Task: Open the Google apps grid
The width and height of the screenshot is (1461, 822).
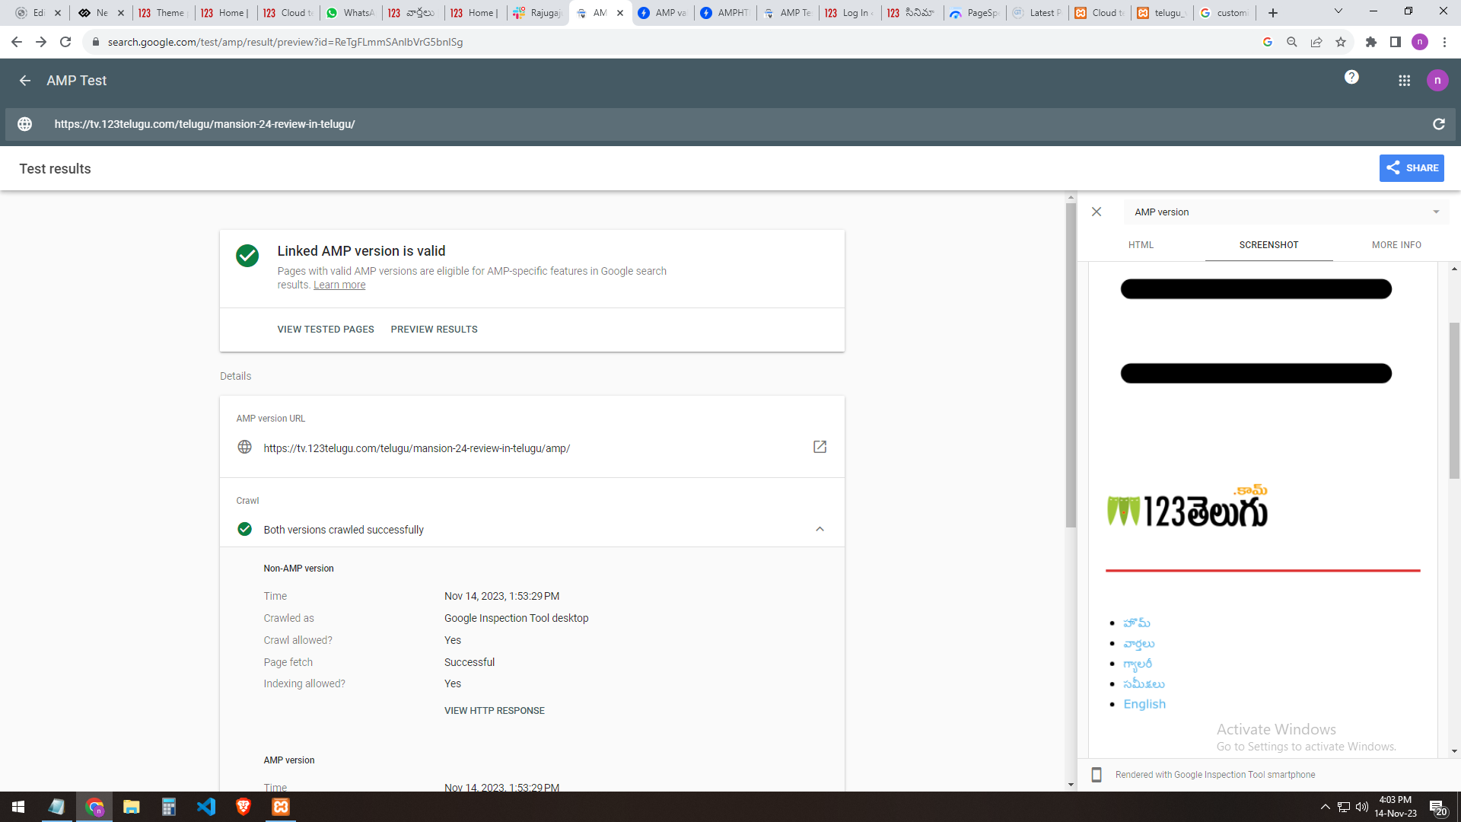Action: coord(1405,81)
